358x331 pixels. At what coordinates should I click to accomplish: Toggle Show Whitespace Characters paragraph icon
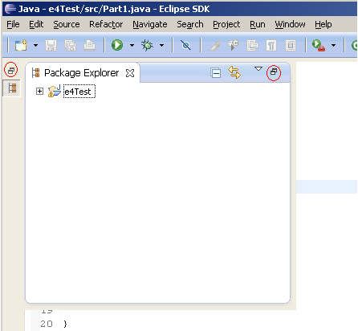(x=271, y=46)
